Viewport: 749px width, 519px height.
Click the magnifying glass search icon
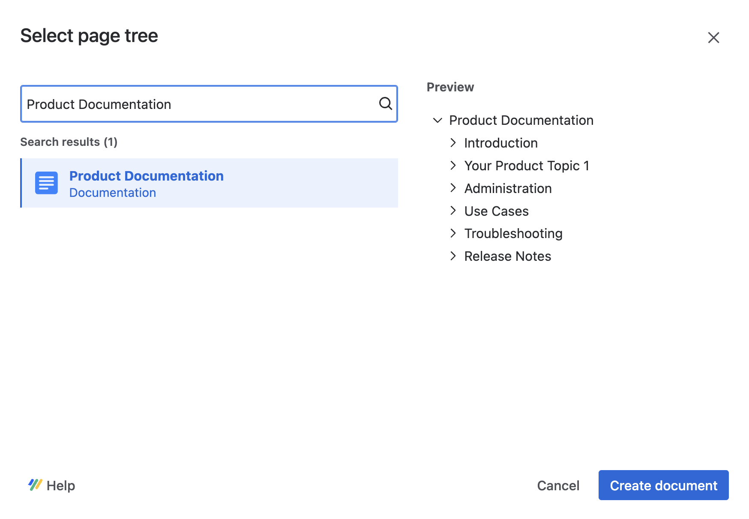pyautogui.click(x=385, y=104)
